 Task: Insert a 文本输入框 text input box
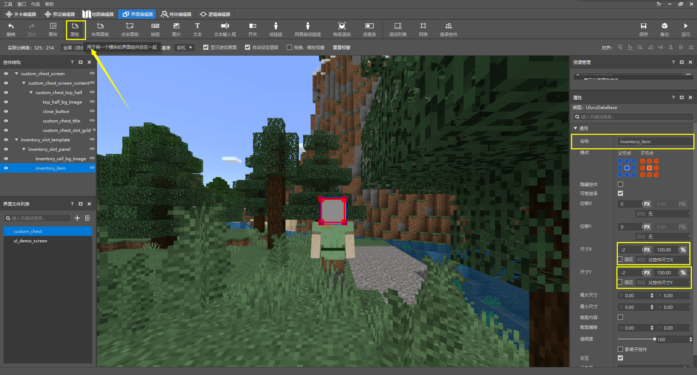click(x=225, y=29)
